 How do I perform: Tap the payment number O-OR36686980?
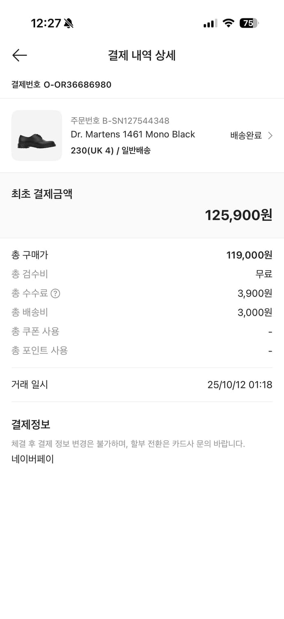[x=61, y=85]
